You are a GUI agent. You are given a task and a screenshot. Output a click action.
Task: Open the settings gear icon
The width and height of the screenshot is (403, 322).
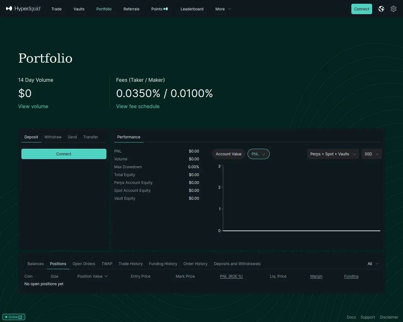click(x=394, y=9)
